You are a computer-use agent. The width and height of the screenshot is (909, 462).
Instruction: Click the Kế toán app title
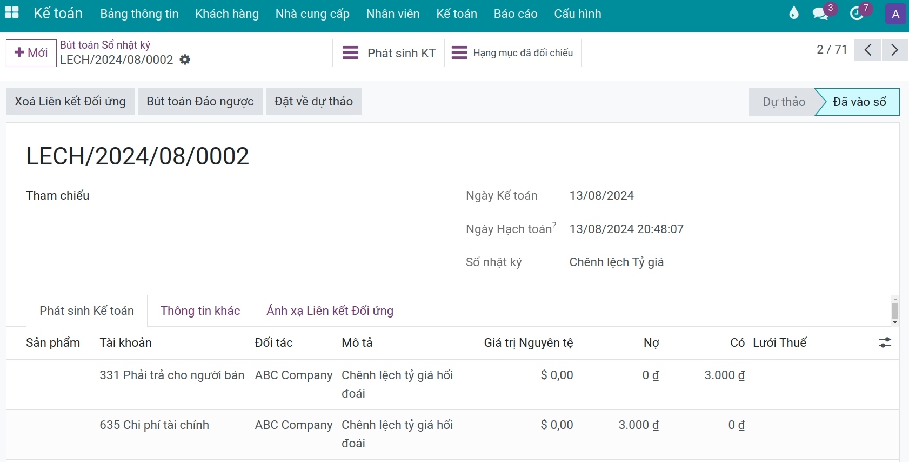click(58, 13)
